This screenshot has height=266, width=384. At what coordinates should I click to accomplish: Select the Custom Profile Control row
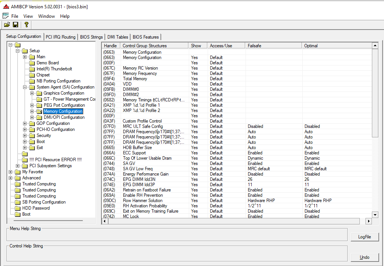[236, 121]
